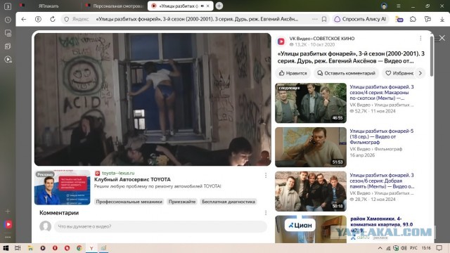The image size is (450, 253).
Task: Close the video viewer with the X
Action: tap(442, 38)
